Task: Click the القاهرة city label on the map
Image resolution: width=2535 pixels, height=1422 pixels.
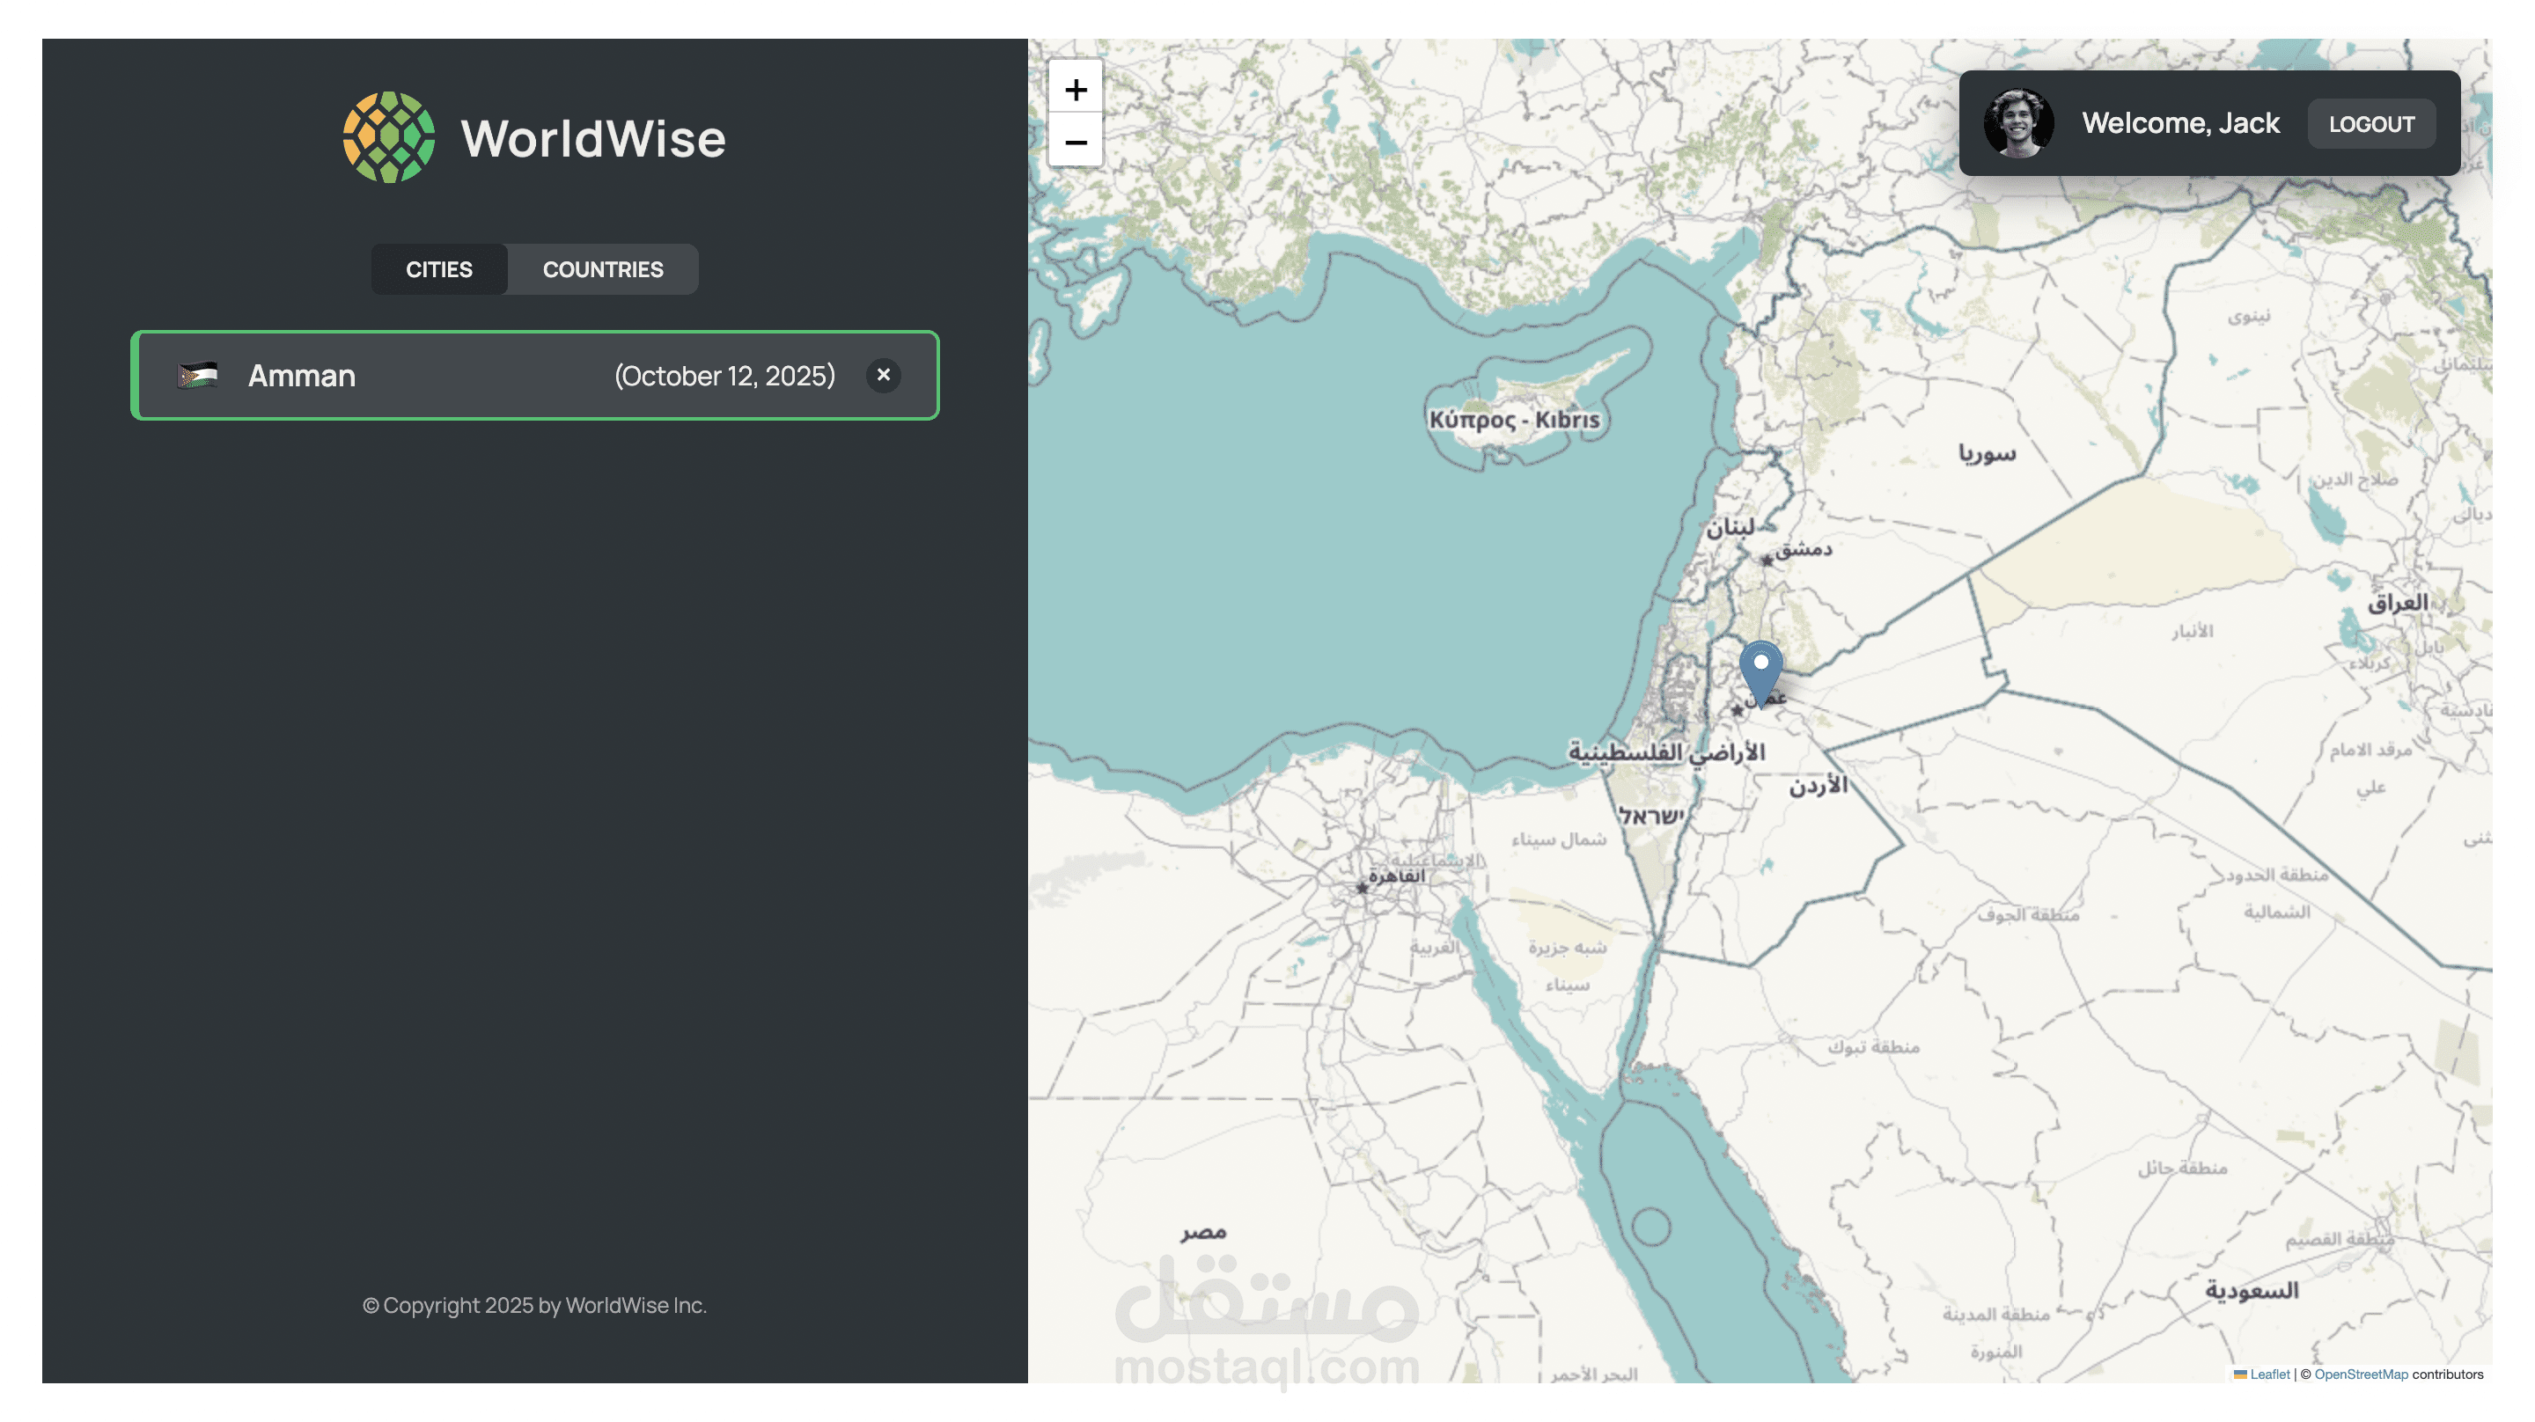Action: 1396,875
